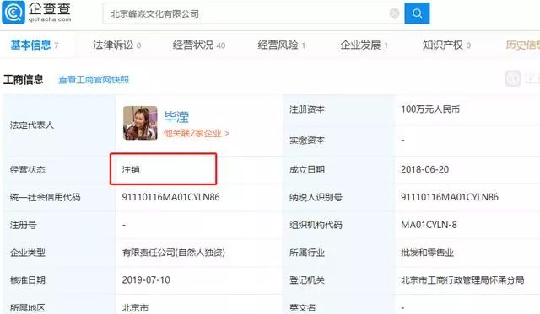Click the 有限责任公司(自然人独资) company type

(174, 253)
